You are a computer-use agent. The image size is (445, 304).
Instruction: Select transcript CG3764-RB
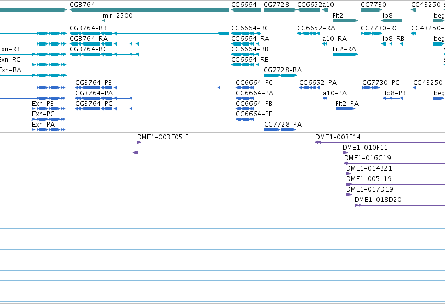(149, 33)
